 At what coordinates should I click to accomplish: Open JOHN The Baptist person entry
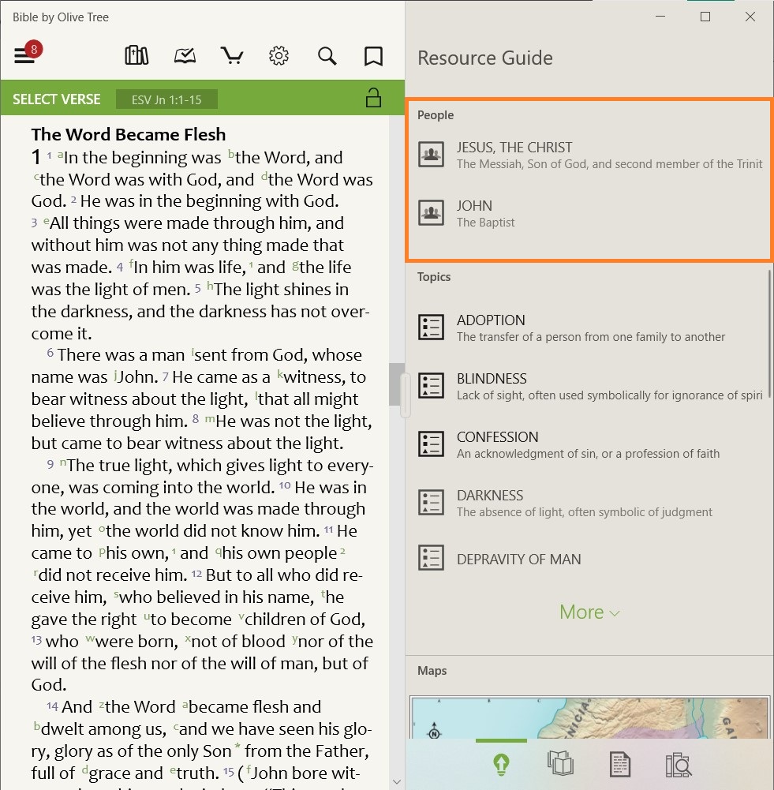click(x=589, y=213)
